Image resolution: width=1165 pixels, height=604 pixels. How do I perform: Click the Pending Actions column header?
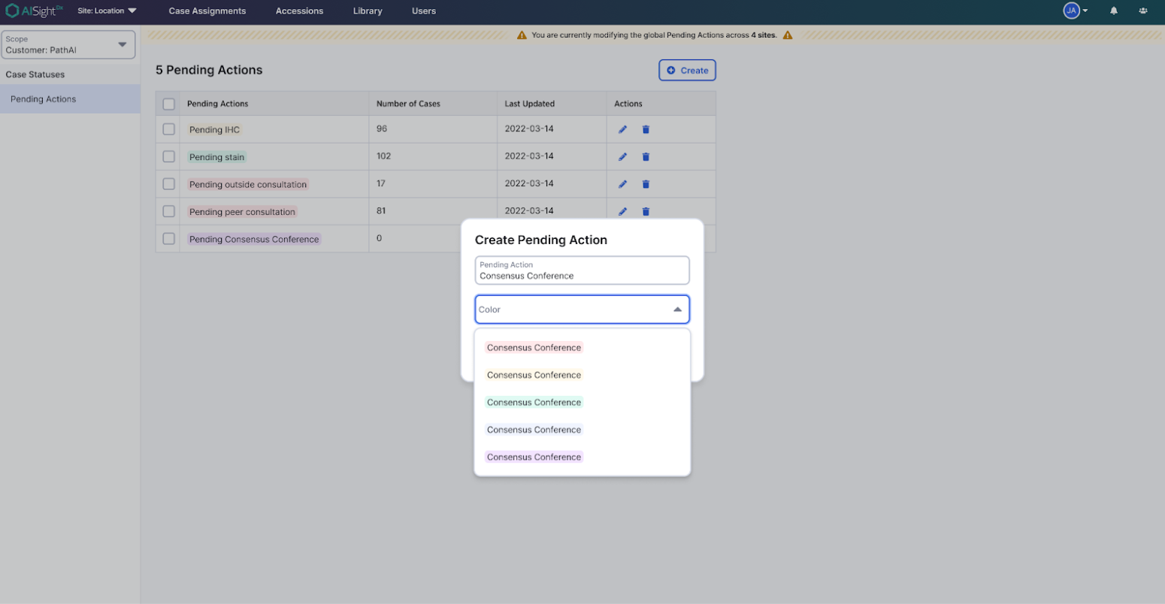(x=217, y=104)
